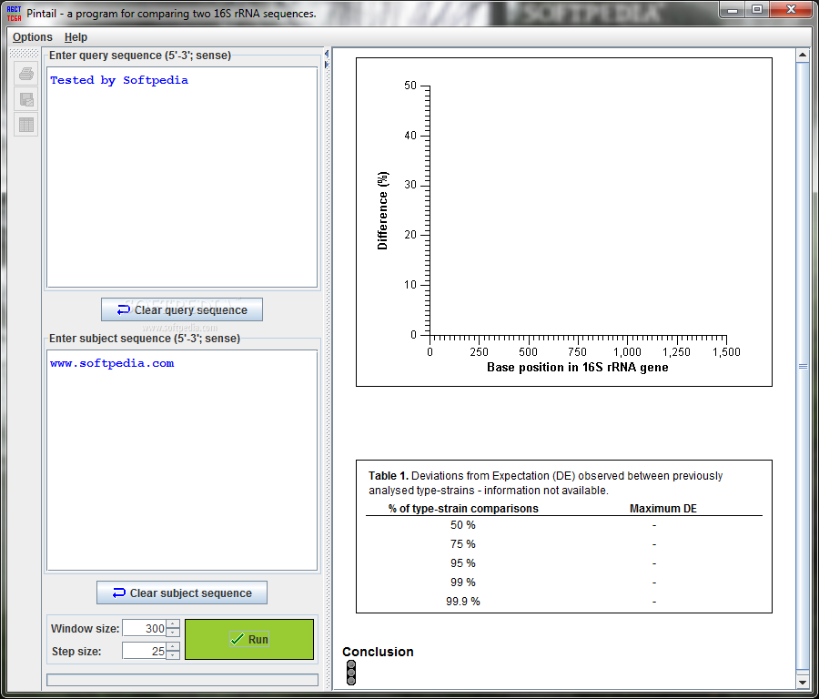The image size is (819, 699).
Task: Close the Pintail window
Action: click(791, 10)
